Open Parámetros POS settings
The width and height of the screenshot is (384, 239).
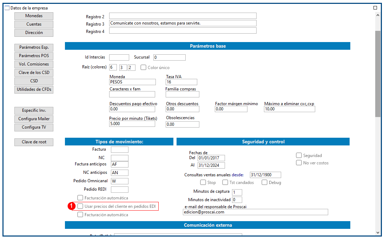click(34, 56)
